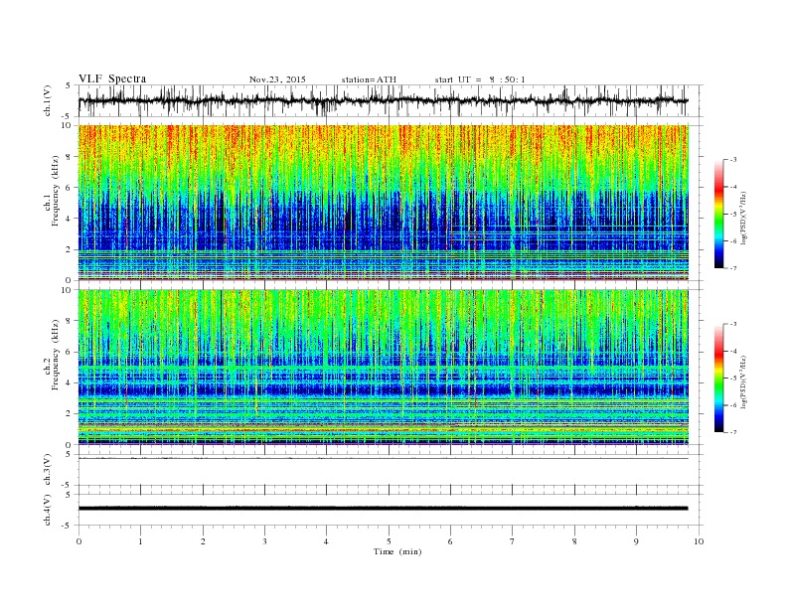787x608 pixels.
Task: Click the ch.1 colorbar 'log(PSD)(V²/Hz)' label
Action: 744,219
